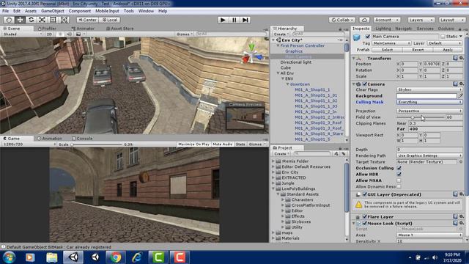
Task: Open Internet Explorer from taskbar
Action: 137,257
